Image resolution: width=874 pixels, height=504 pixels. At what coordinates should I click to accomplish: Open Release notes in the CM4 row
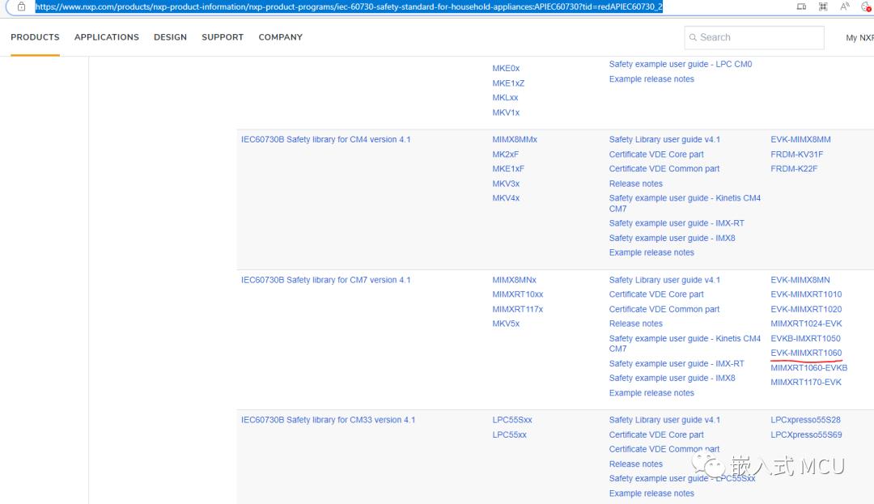635,184
